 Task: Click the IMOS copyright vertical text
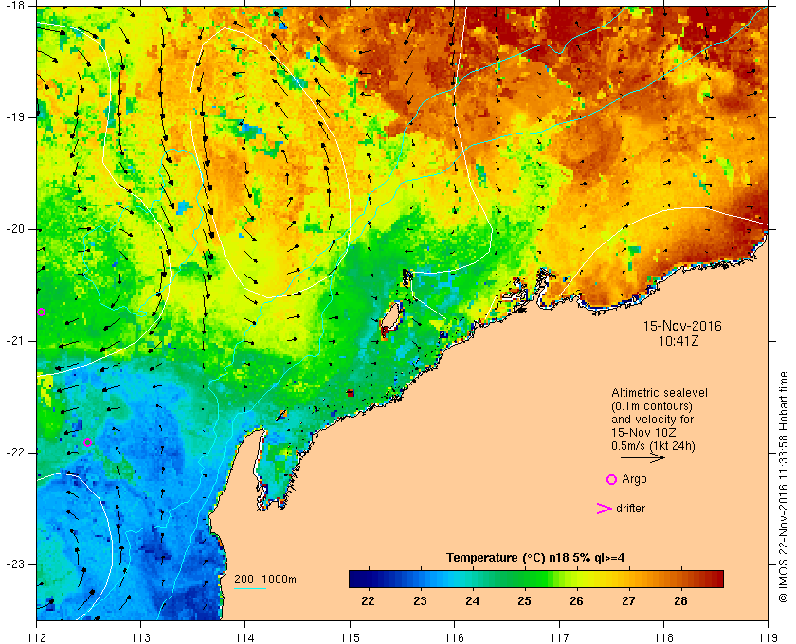point(783,487)
